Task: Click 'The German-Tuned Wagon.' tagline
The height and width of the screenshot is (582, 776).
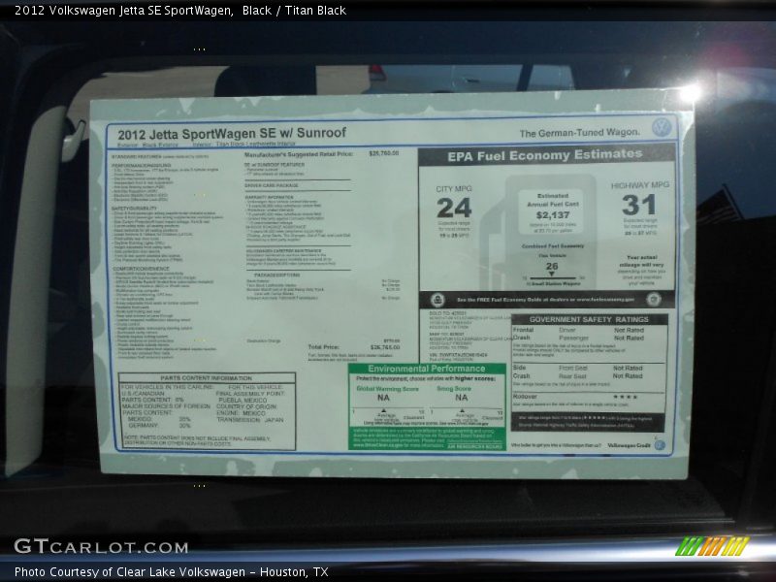Action: pos(579,133)
